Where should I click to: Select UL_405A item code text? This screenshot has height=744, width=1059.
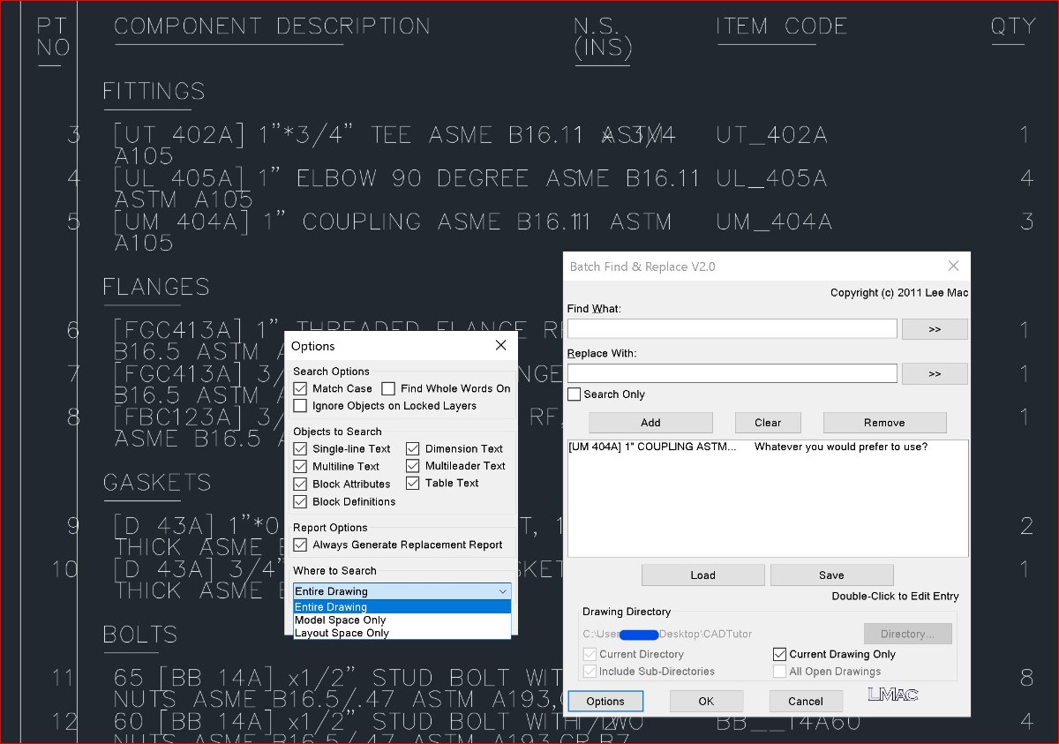(771, 179)
